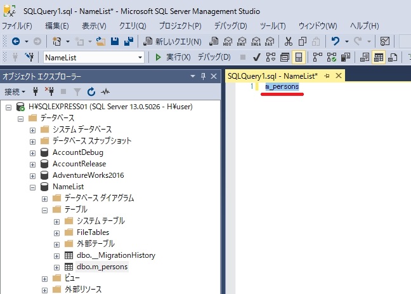Open the NameList database dropdown
Screen dimensions: 411x294
pyautogui.click(x=140, y=57)
